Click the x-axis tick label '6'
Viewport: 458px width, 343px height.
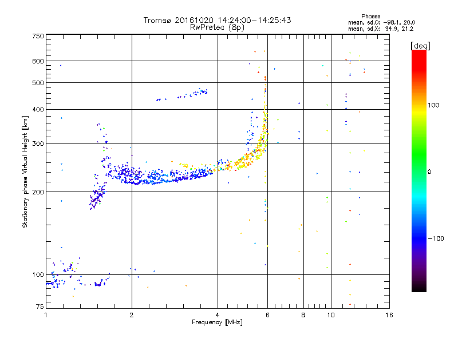(x=267, y=315)
